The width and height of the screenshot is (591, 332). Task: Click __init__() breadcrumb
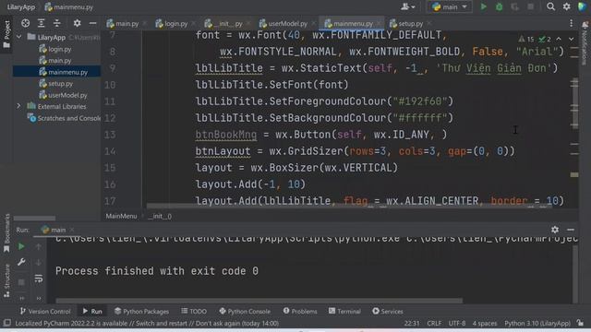click(x=160, y=216)
